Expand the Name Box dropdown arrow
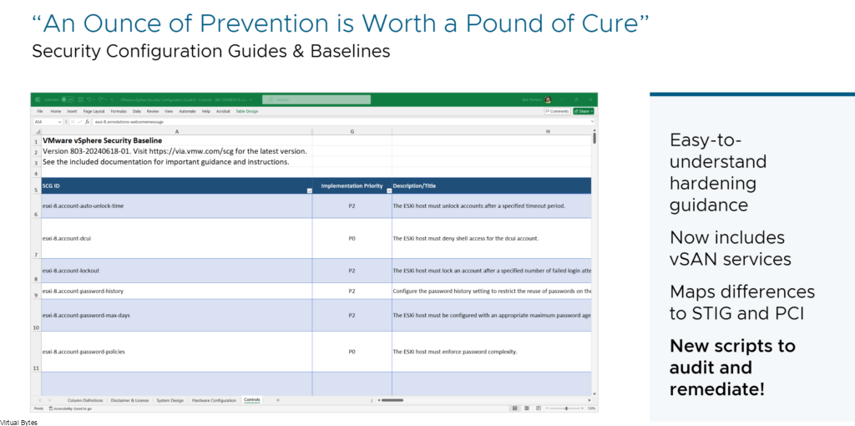Image resolution: width=855 pixels, height=426 pixels. [59, 122]
